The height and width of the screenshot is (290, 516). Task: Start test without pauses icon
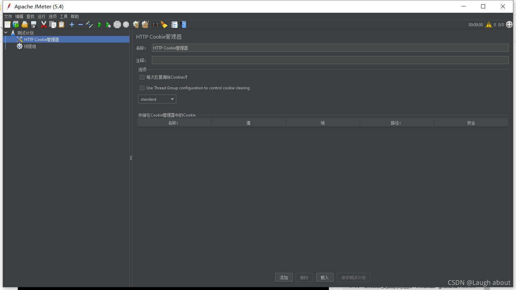pos(108,25)
